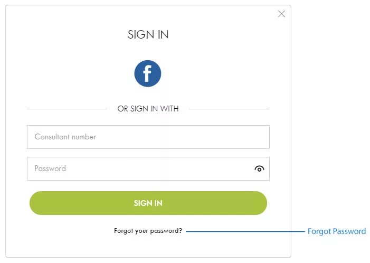Toggle password visibility with the eye
This screenshot has height=263, width=370.
(x=259, y=169)
